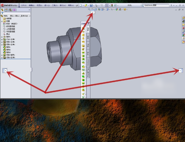Select the 原点 origin item
Viewport: 185px width, 142px height.
(7, 34)
